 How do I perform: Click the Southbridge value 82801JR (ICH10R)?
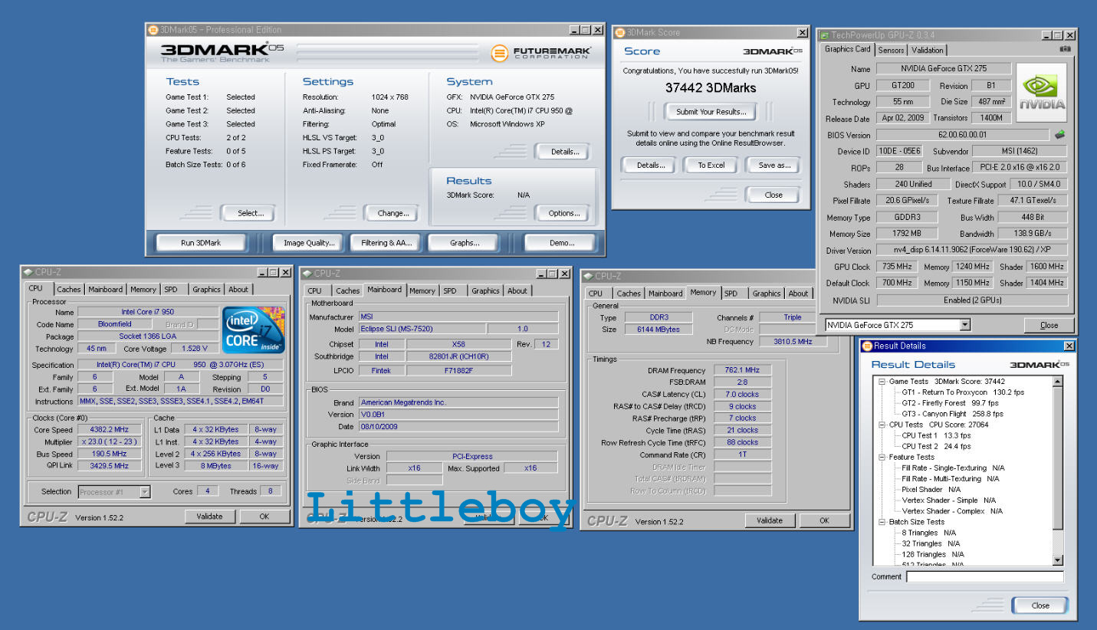pyautogui.click(x=458, y=356)
